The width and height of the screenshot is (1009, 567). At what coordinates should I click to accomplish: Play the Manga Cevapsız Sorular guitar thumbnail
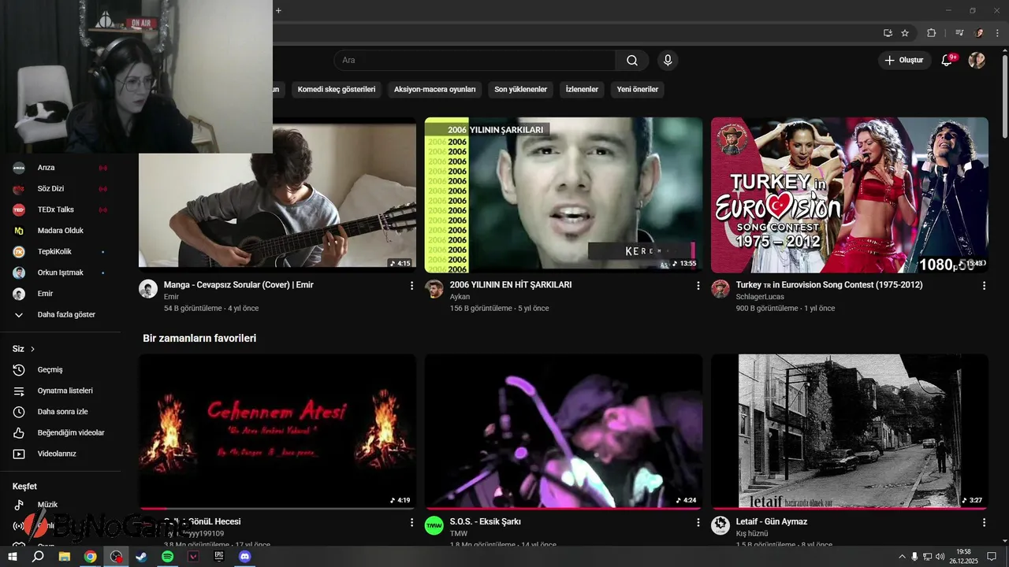click(277, 195)
